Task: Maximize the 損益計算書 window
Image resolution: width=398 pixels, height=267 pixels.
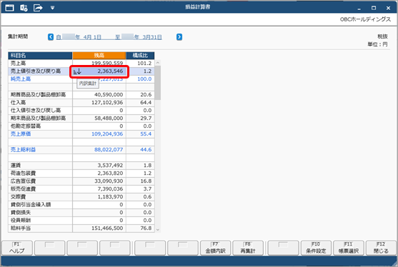Action: (374, 8)
